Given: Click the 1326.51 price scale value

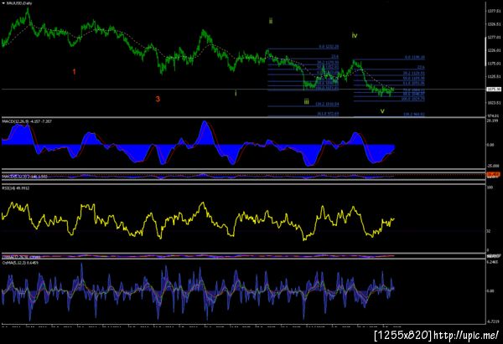Looking at the screenshot, I should click(494, 24).
